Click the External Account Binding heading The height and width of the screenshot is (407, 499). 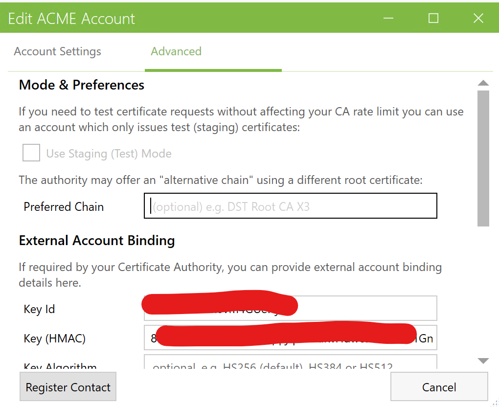tap(97, 241)
